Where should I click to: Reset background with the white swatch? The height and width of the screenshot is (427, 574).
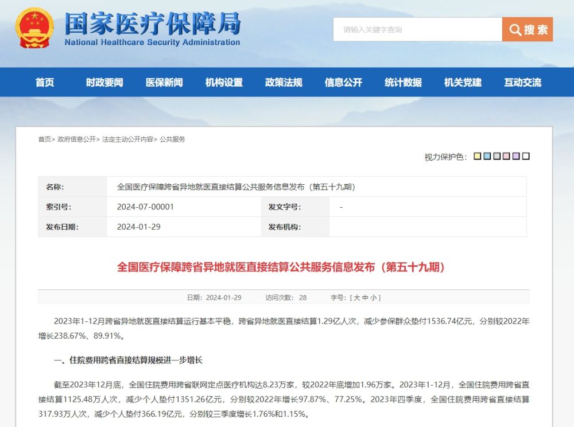[526, 156]
